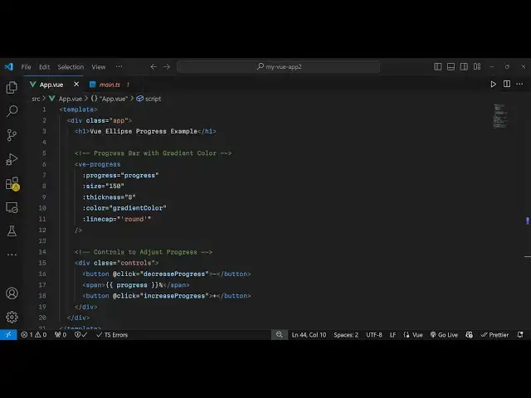This screenshot has width=531, height=398.
Task: Click the Prettier status item
Action: tap(494, 335)
